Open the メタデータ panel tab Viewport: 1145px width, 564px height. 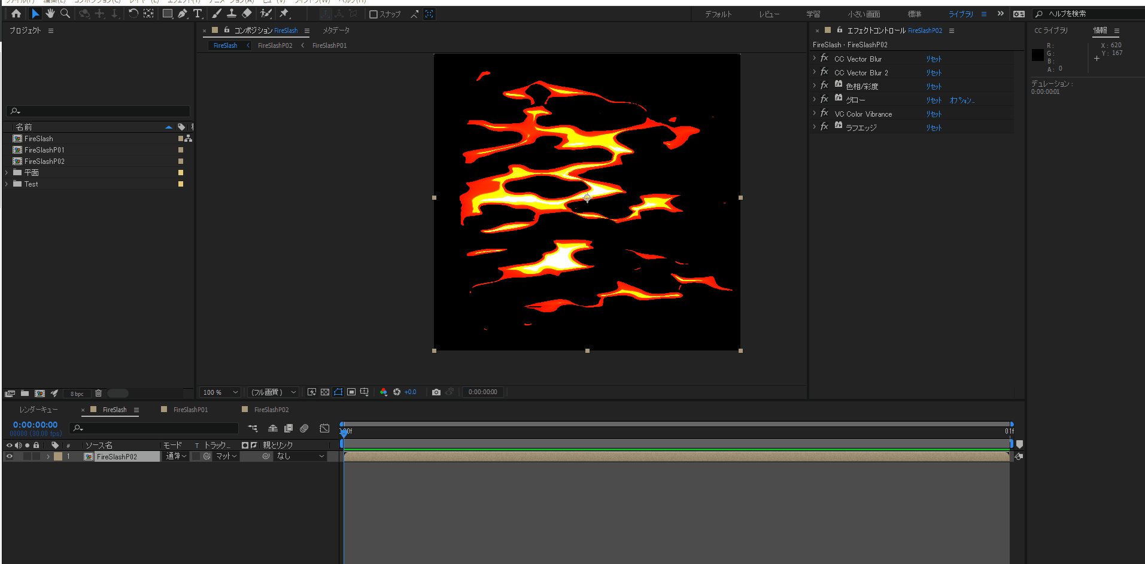[x=336, y=31]
